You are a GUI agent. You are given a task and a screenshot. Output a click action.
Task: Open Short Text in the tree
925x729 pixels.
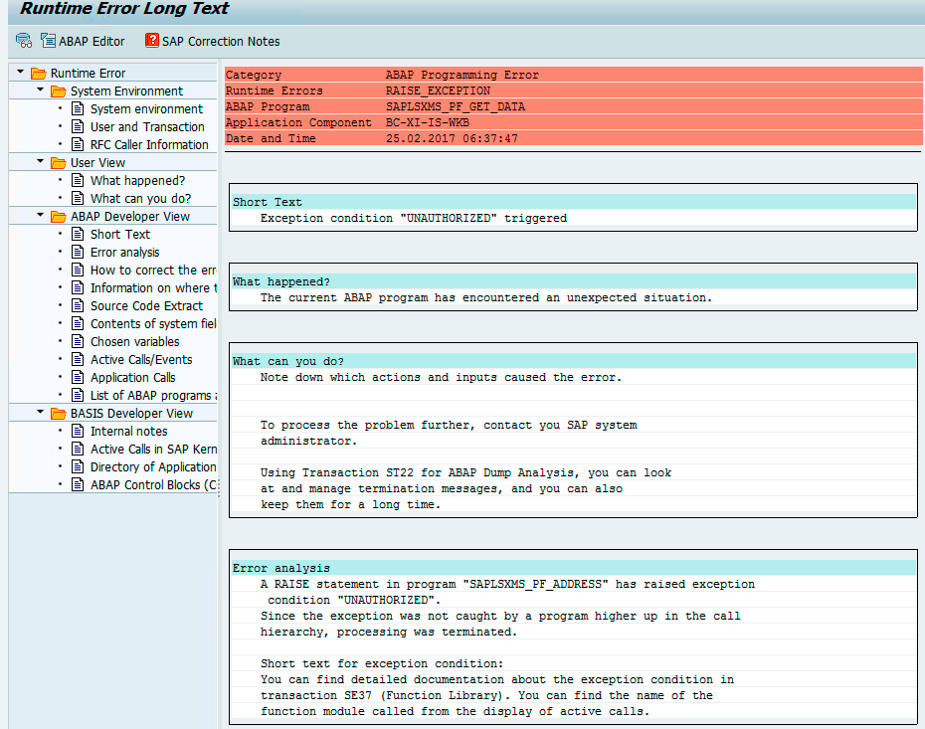[x=120, y=234]
